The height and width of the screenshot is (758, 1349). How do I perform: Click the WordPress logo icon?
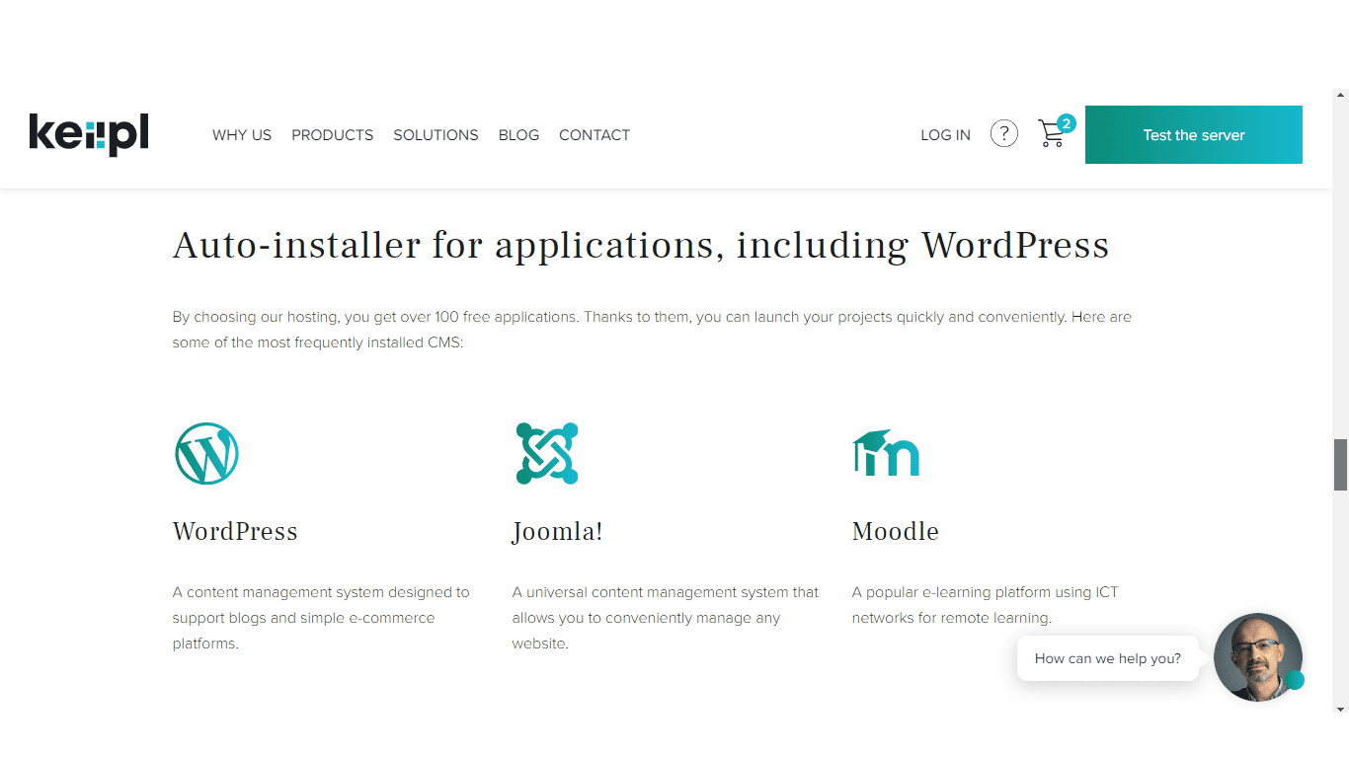coord(206,453)
